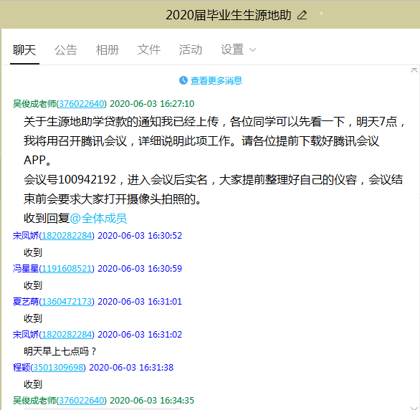Screen dimensions: 420x410
Task: Select the 活动 tab
Action: (x=191, y=49)
